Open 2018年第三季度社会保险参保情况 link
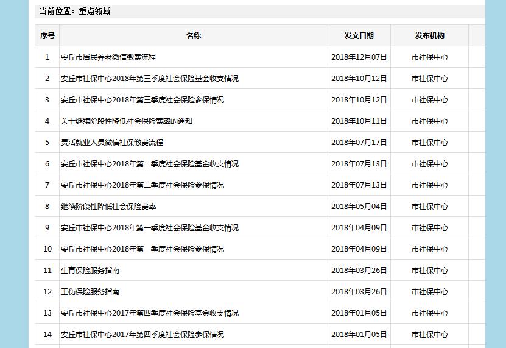 tap(142, 100)
